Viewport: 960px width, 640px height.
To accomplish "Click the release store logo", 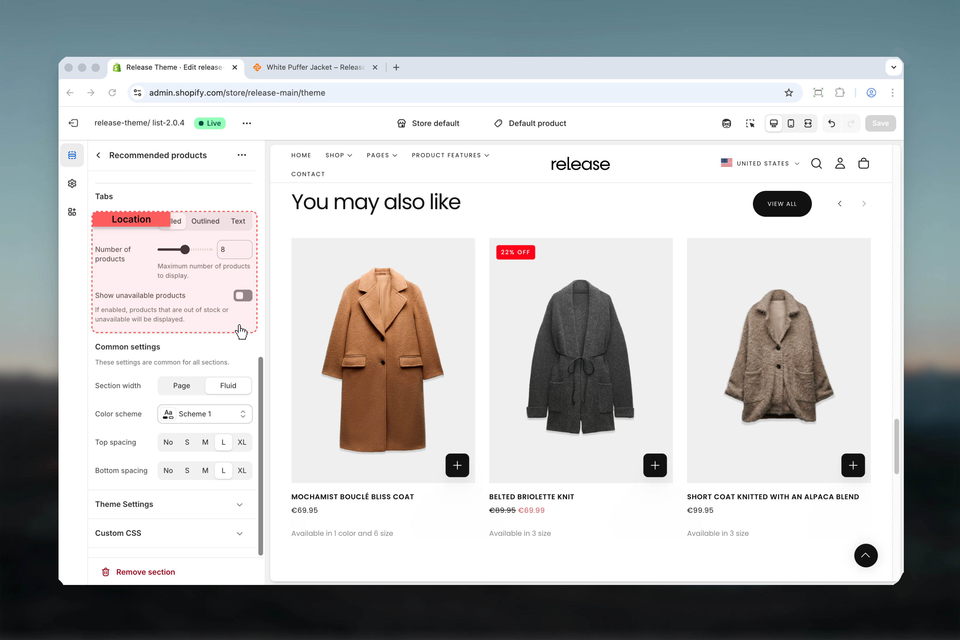I will 580,164.
